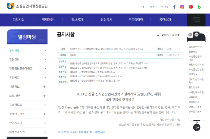Viewport: 210px width, 139px height.
Task: Open 희망리턴패키지 quick link
Action: (x=196, y=65)
